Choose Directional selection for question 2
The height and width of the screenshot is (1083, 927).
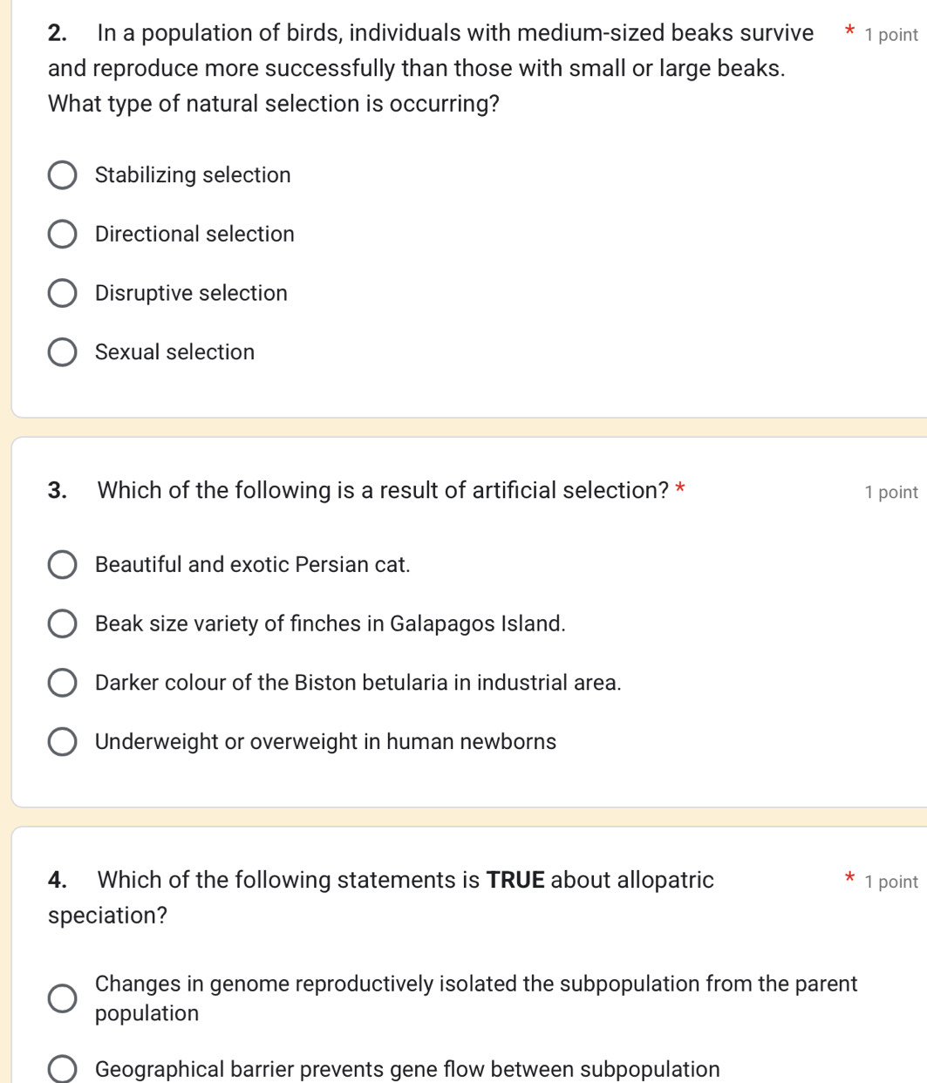point(61,235)
